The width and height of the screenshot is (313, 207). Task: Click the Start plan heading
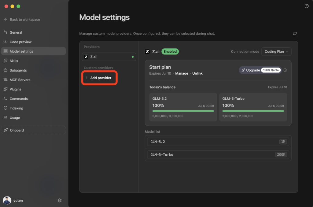160,67
